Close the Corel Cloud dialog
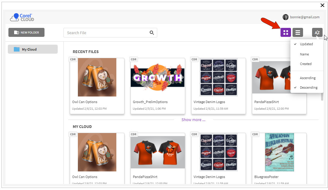 pyautogui.click(x=322, y=5)
